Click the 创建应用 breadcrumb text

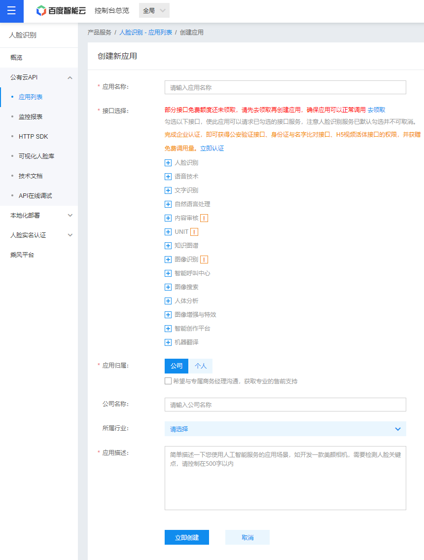[192, 33]
